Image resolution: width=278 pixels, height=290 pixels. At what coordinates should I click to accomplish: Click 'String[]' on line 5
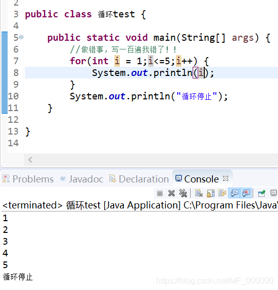pyautogui.click(x=203, y=38)
